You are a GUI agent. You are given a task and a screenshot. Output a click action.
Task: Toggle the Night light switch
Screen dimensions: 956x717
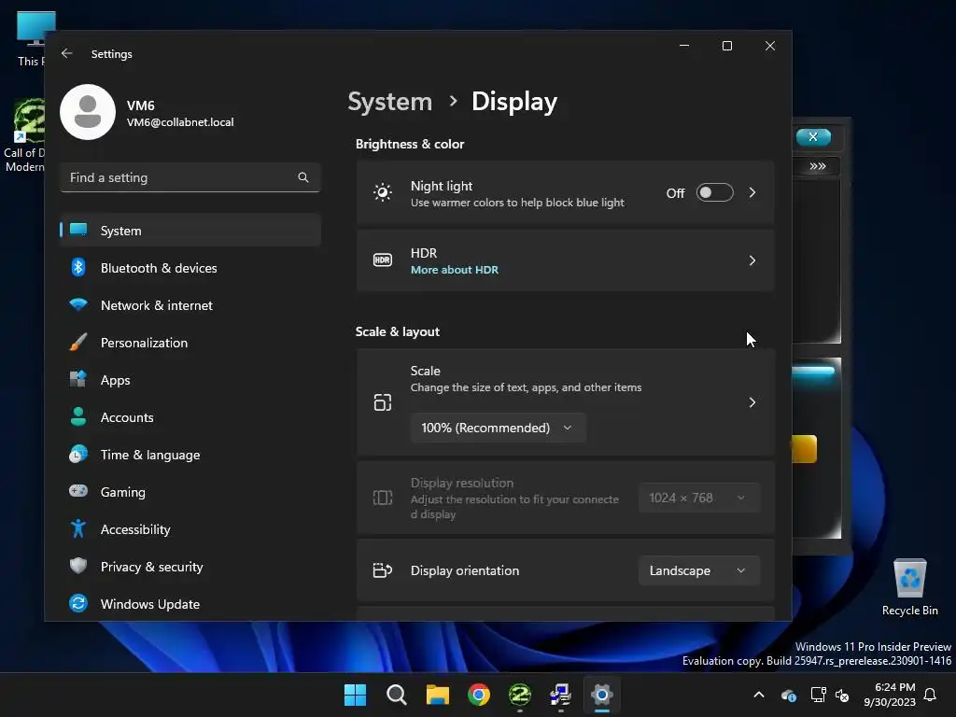tap(714, 192)
